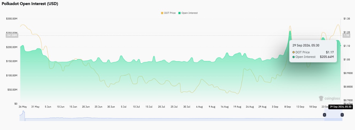Click the 5 Jul date label

pyautogui.click(x=124, y=107)
